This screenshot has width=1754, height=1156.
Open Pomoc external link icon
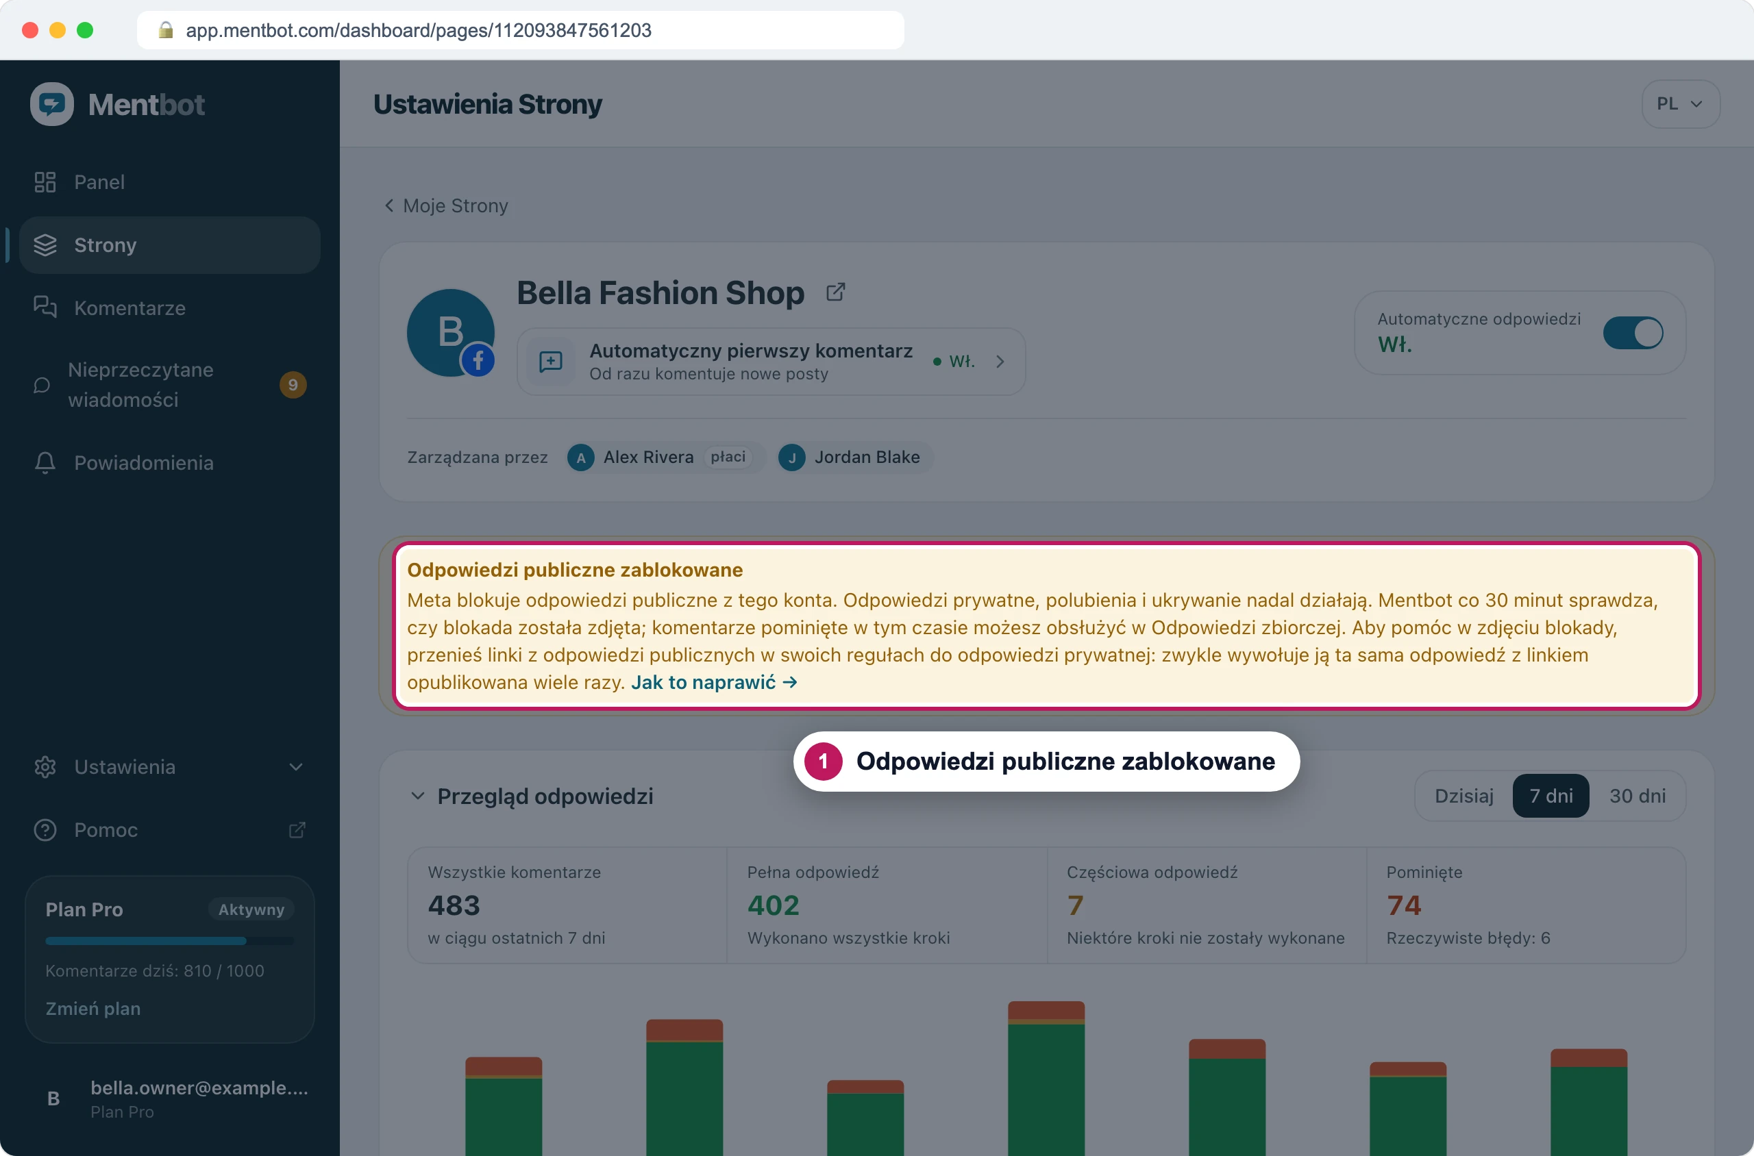pos(297,830)
